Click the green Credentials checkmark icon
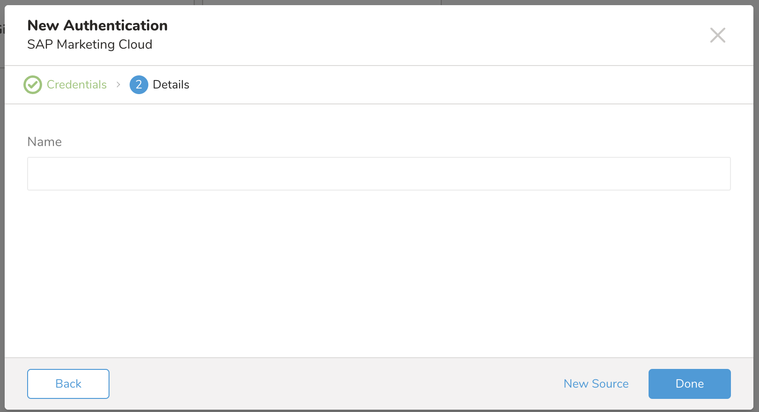 [33, 85]
